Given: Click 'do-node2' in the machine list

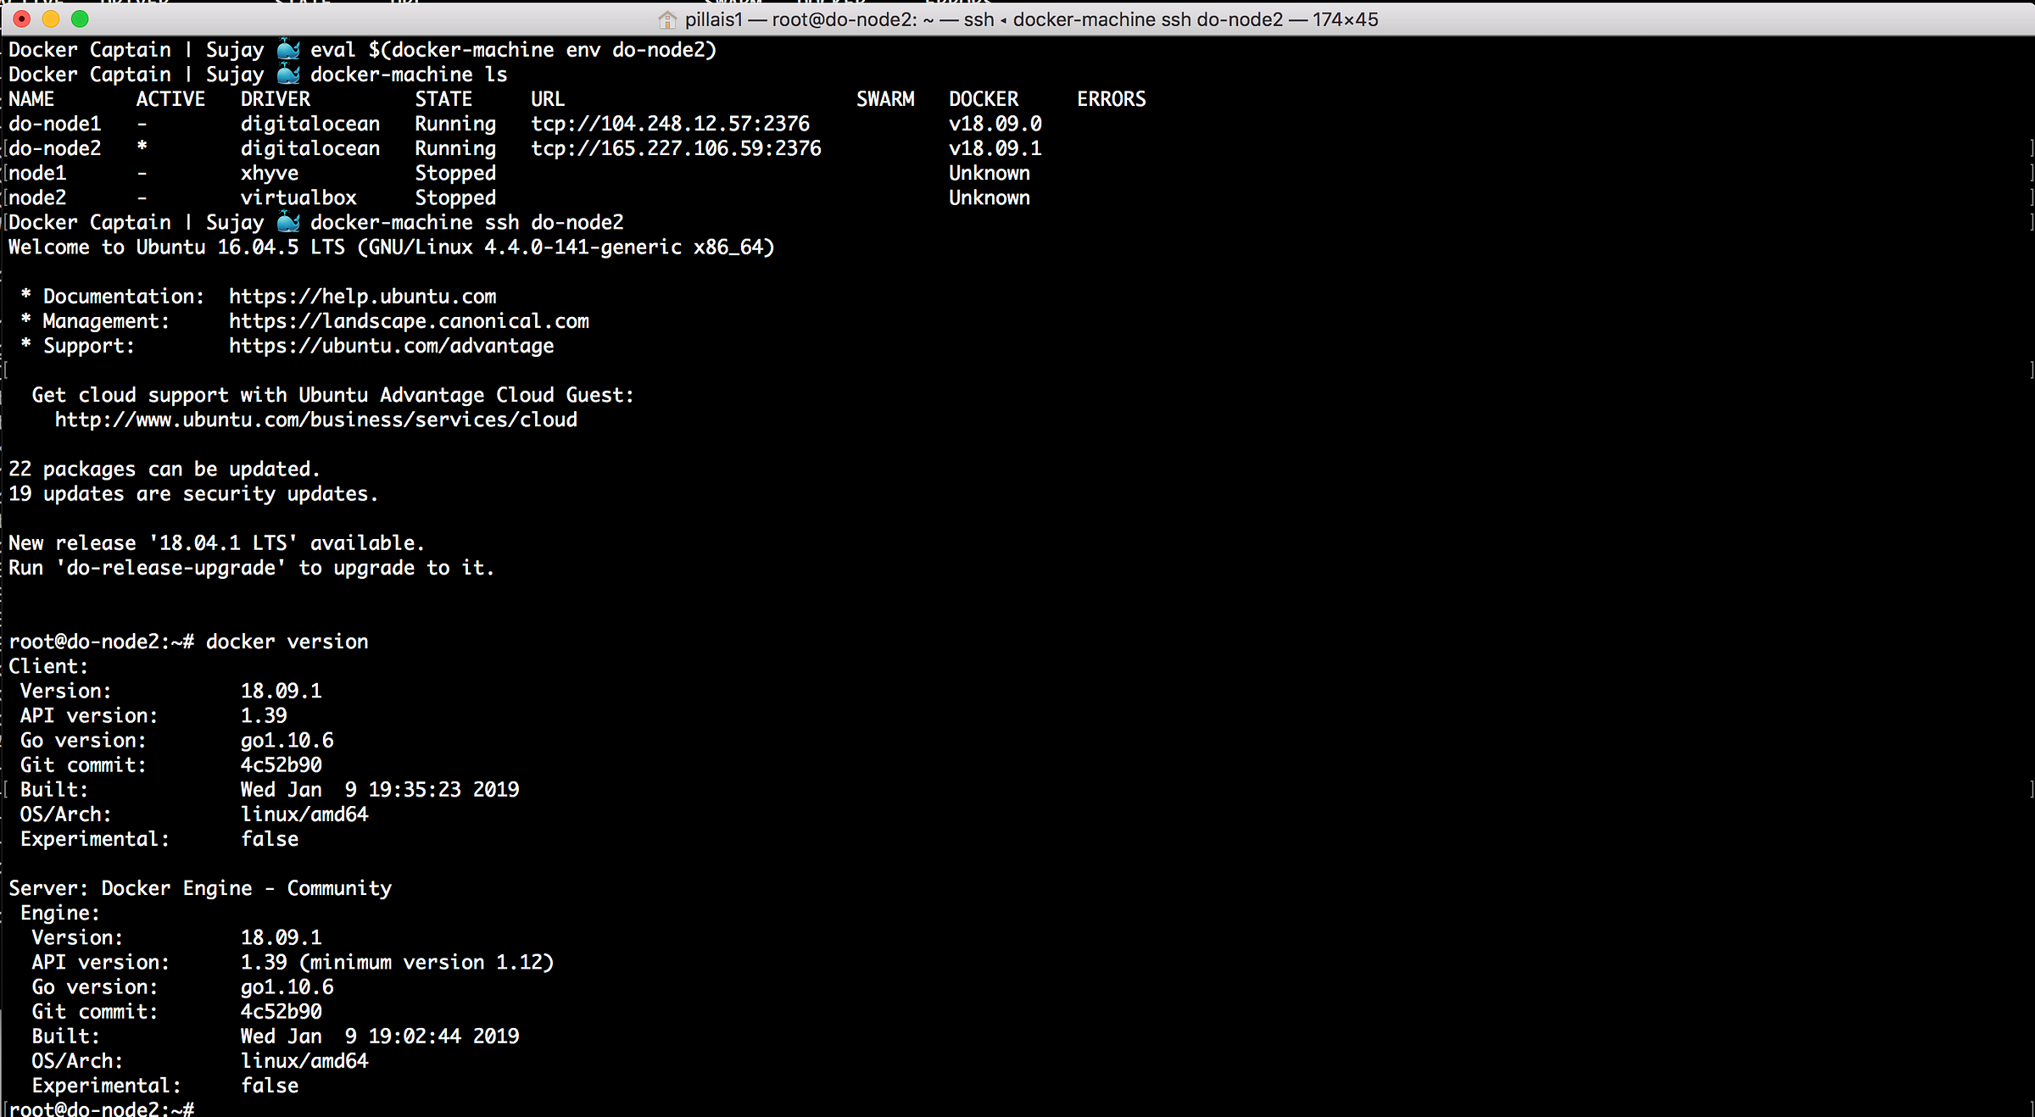Looking at the screenshot, I should [55, 148].
